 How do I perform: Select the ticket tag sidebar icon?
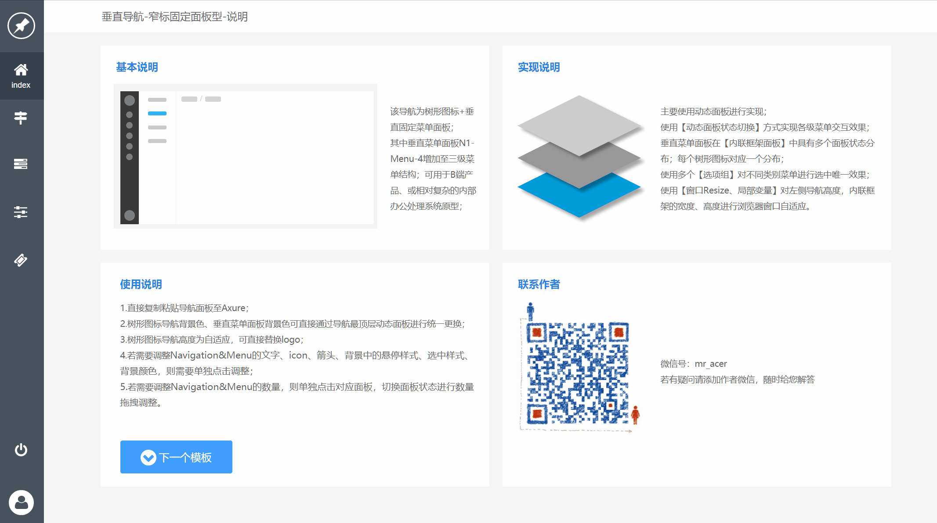click(21, 260)
